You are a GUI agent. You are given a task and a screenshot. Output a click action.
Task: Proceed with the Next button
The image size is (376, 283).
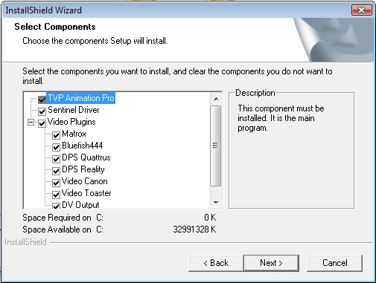[271, 263]
